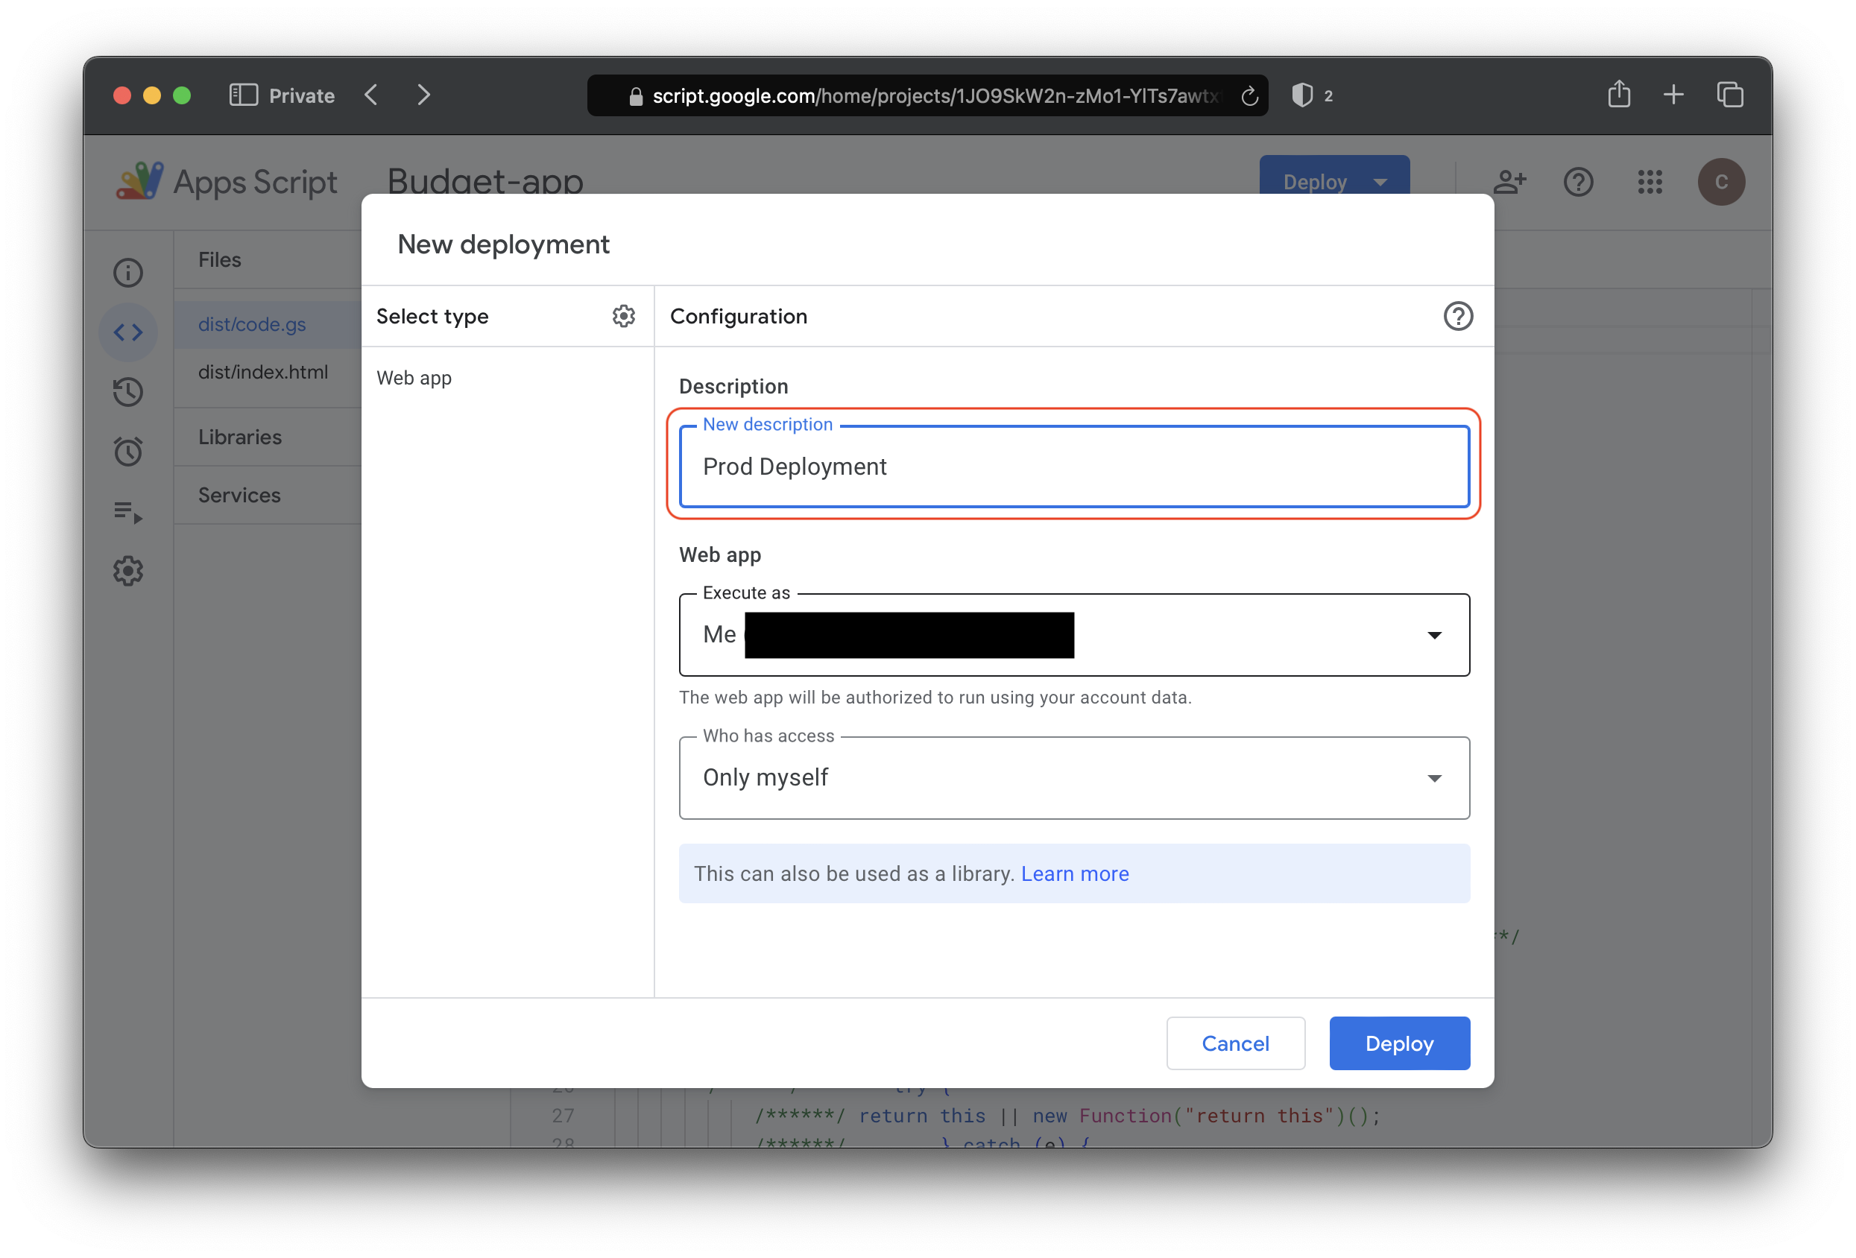The height and width of the screenshot is (1258, 1856).
Task: Click the Libraries section label
Action: pyautogui.click(x=237, y=437)
